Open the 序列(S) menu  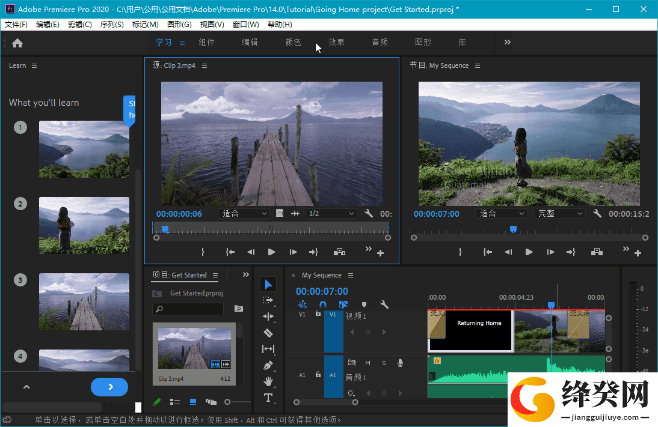(x=112, y=24)
